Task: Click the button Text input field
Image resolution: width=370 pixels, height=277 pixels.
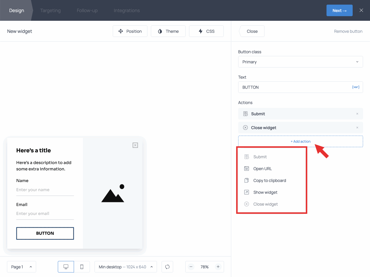Action: coord(295,87)
